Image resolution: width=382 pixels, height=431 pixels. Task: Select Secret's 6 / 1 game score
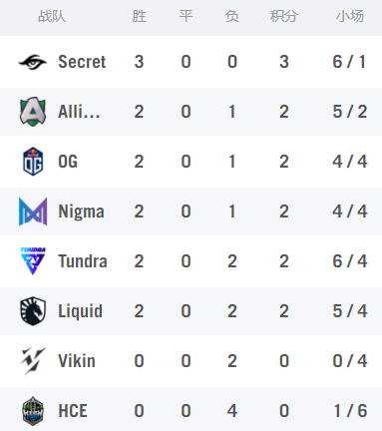coord(349,62)
